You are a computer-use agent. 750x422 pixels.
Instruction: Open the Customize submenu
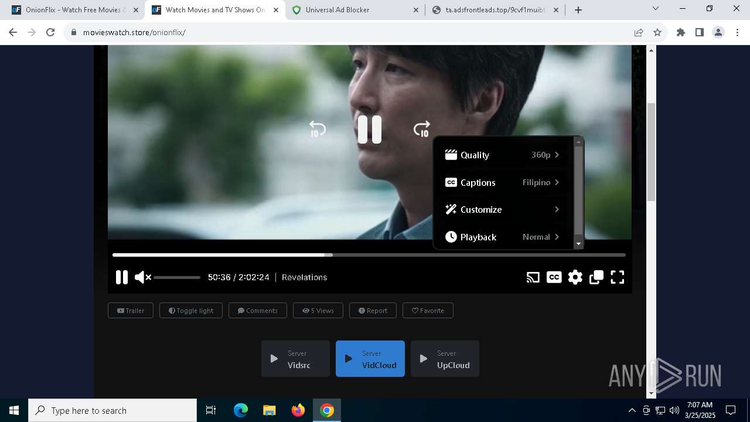503,209
